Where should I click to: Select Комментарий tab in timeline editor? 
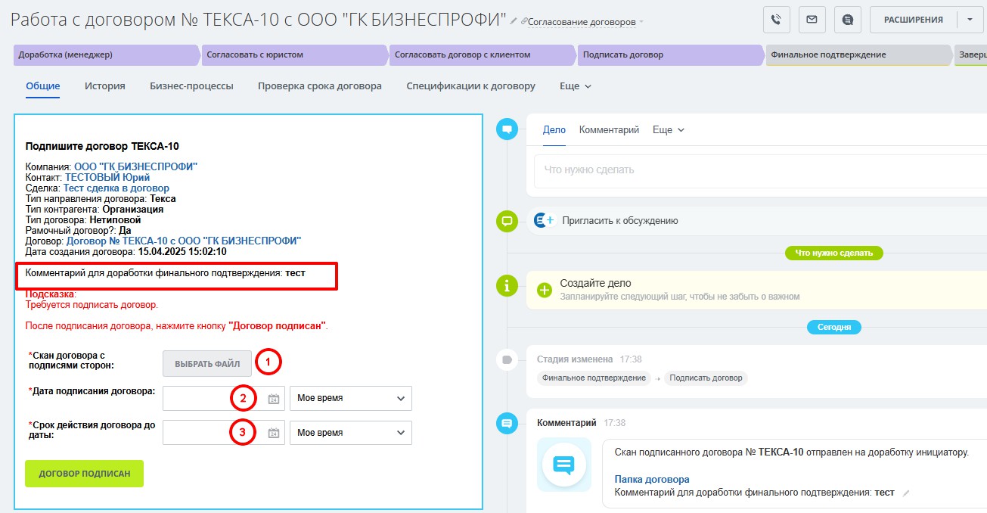pyautogui.click(x=609, y=130)
